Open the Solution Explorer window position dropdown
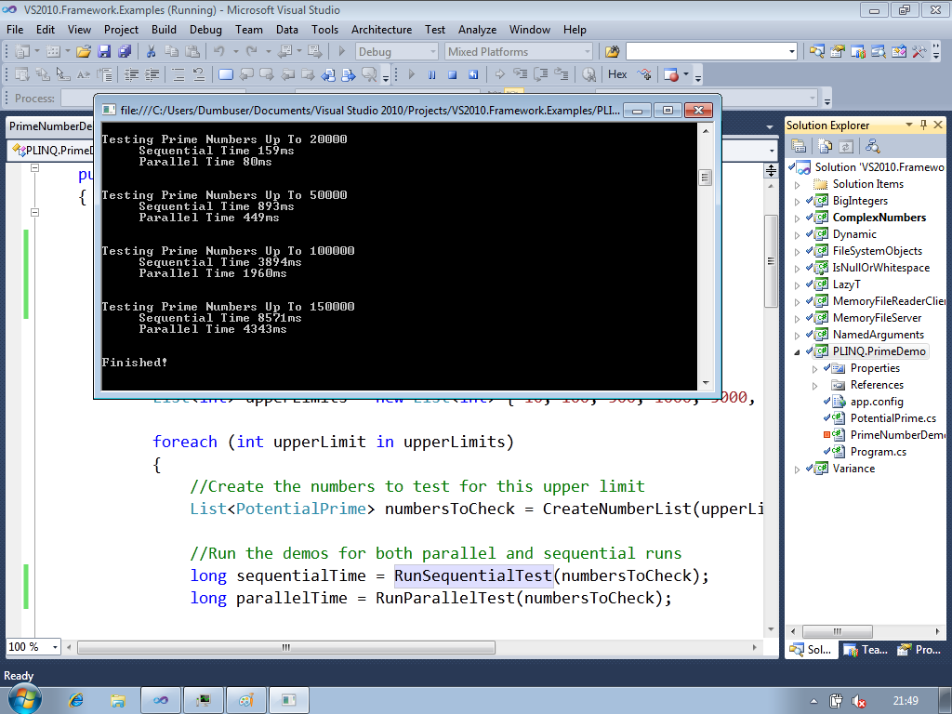 coord(909,126)
